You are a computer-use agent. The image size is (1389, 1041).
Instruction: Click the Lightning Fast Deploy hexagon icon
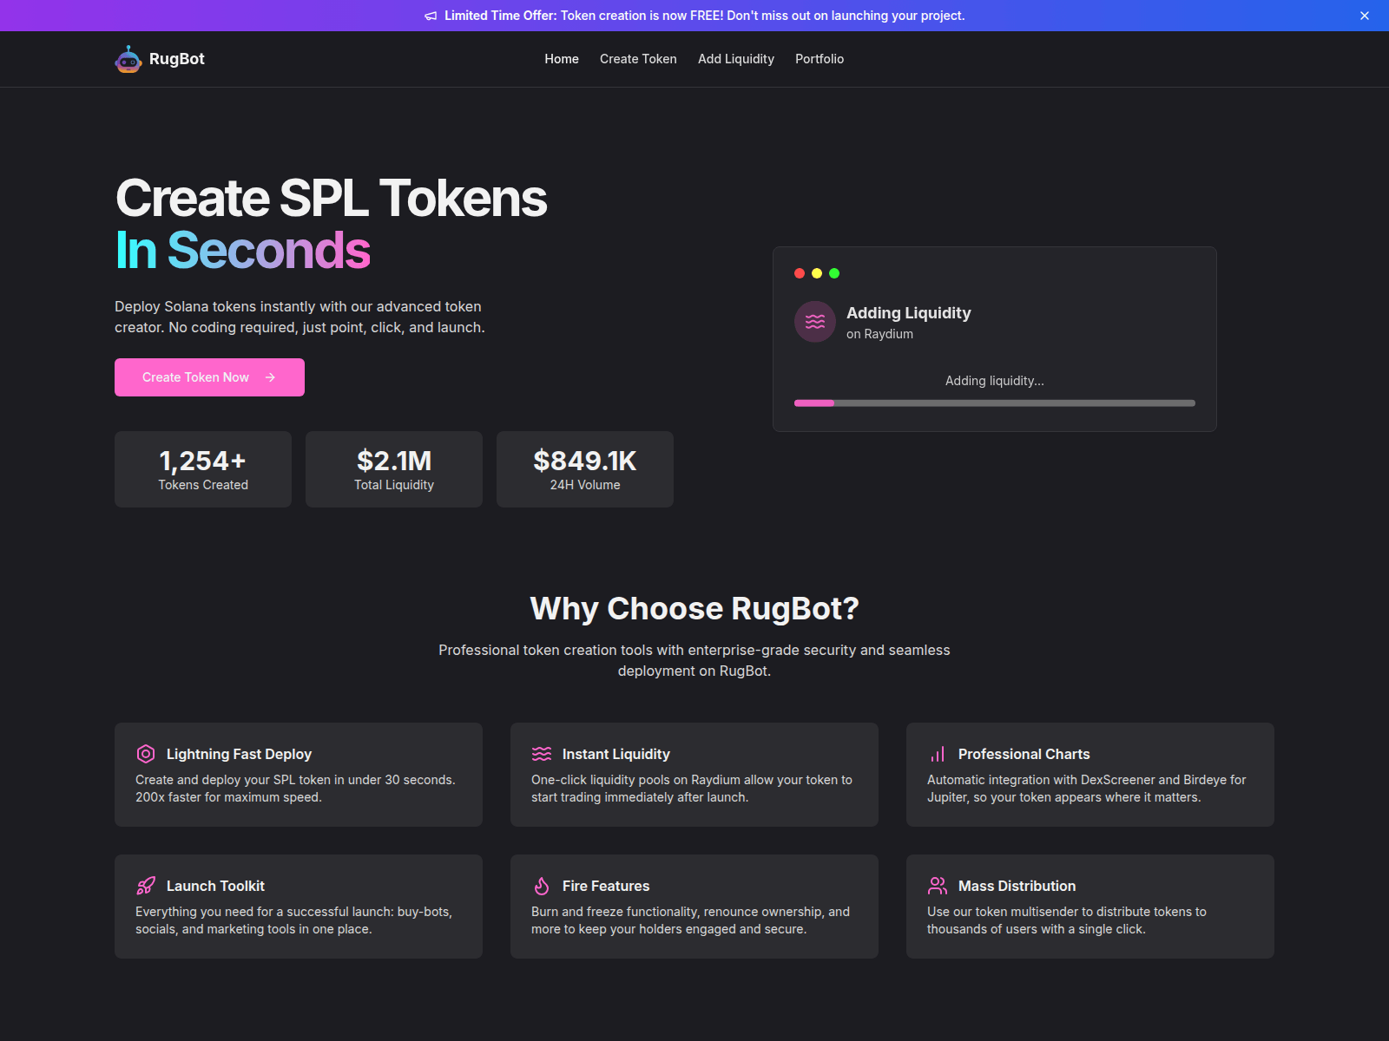pos(146,754)
